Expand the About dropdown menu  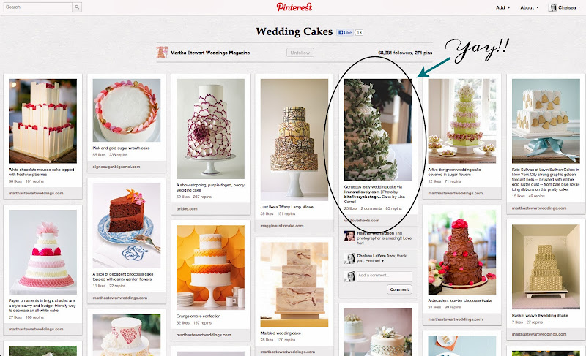[x=529, y=7]
